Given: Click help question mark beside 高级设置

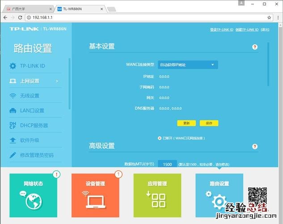Looking at the screenshot, I should point(255,146).
